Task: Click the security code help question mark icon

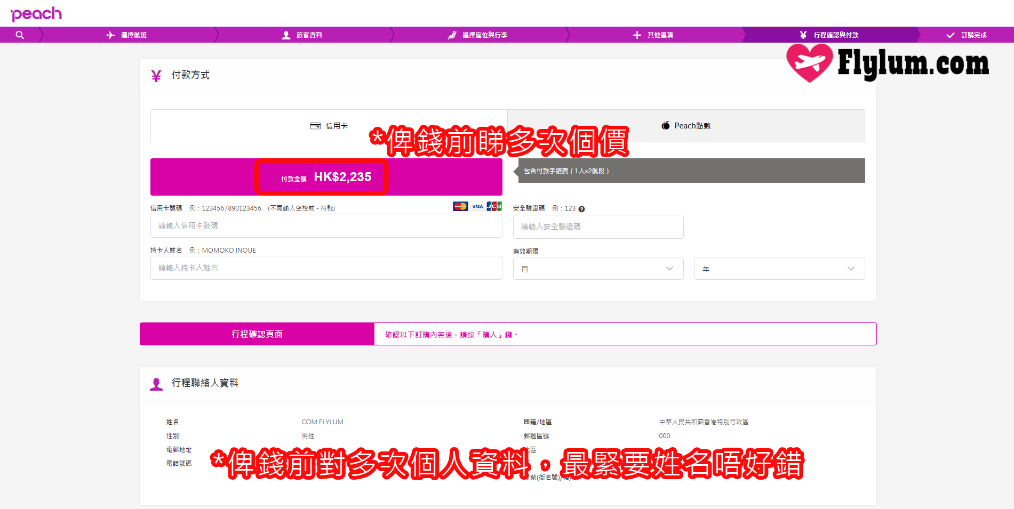Action: pyautogui.click(x=581, y=209)
